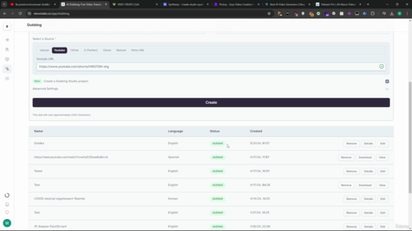The height and width of the screenshot is (231, 412).
Task: Open Details for the Teeee dub
Action: 368,171
